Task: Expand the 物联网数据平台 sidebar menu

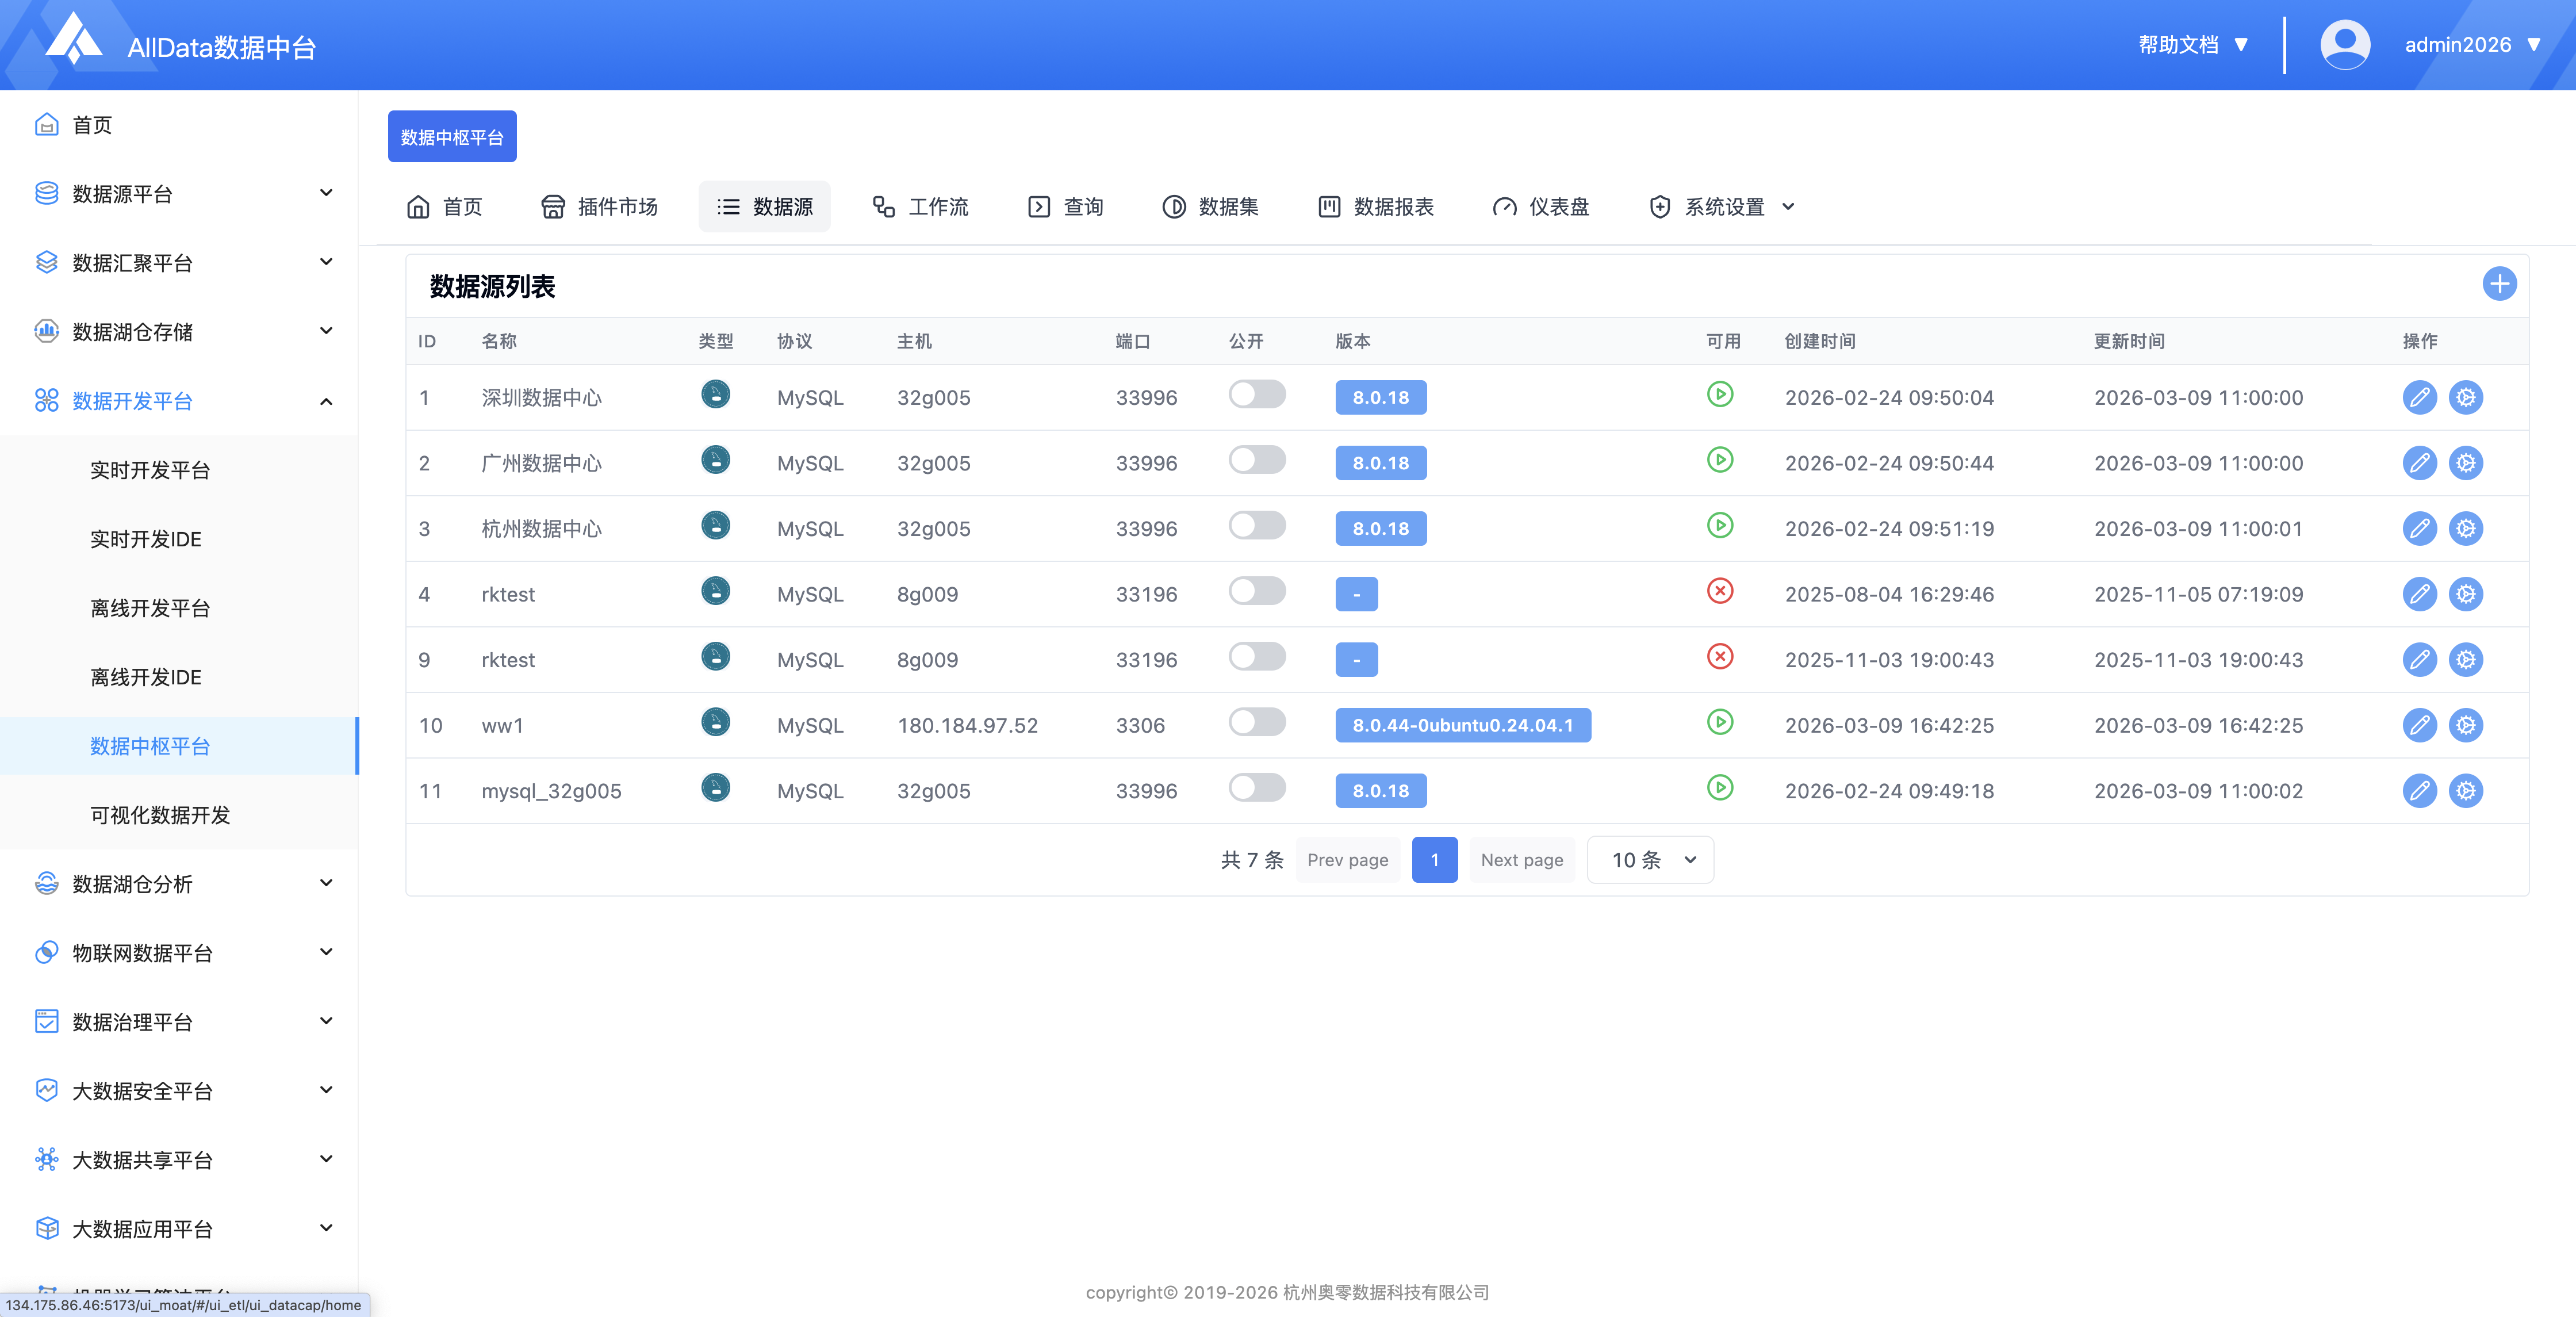Action: coord(179,953)
